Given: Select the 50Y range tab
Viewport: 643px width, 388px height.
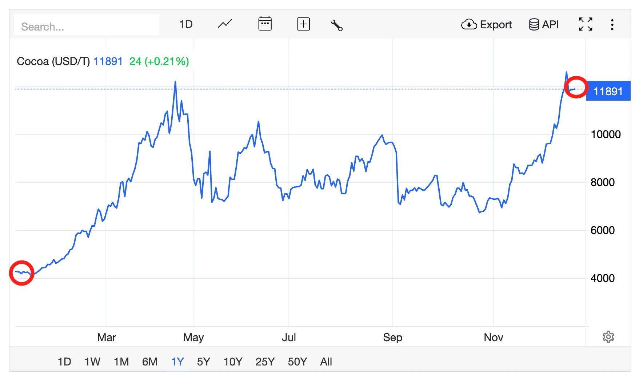Looking at the screenshot, I should pyautogui.click(x=297, y=362).
